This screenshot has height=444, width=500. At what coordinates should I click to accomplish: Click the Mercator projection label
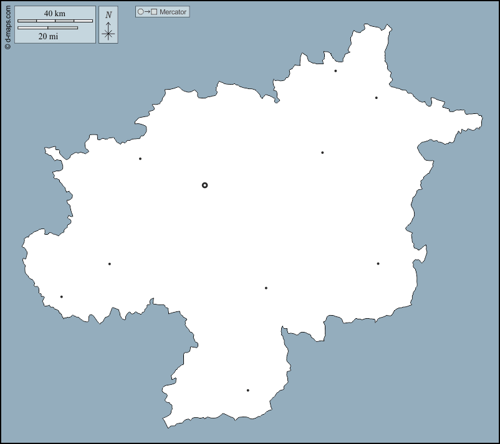click(x=173, y=12)
